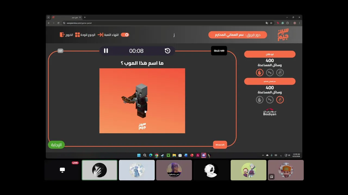Select the participant tile with hand-over-face avatar
Screen dimensions: 348x195
click(100, 170)
